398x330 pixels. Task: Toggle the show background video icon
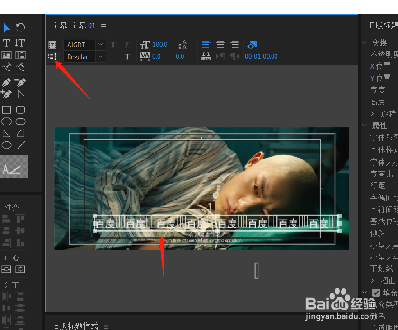[x=252, y=45]
